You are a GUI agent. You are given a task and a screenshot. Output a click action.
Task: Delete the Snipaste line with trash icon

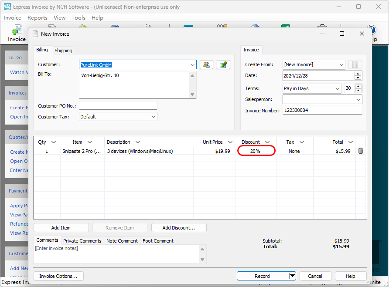tap(361, 151)
